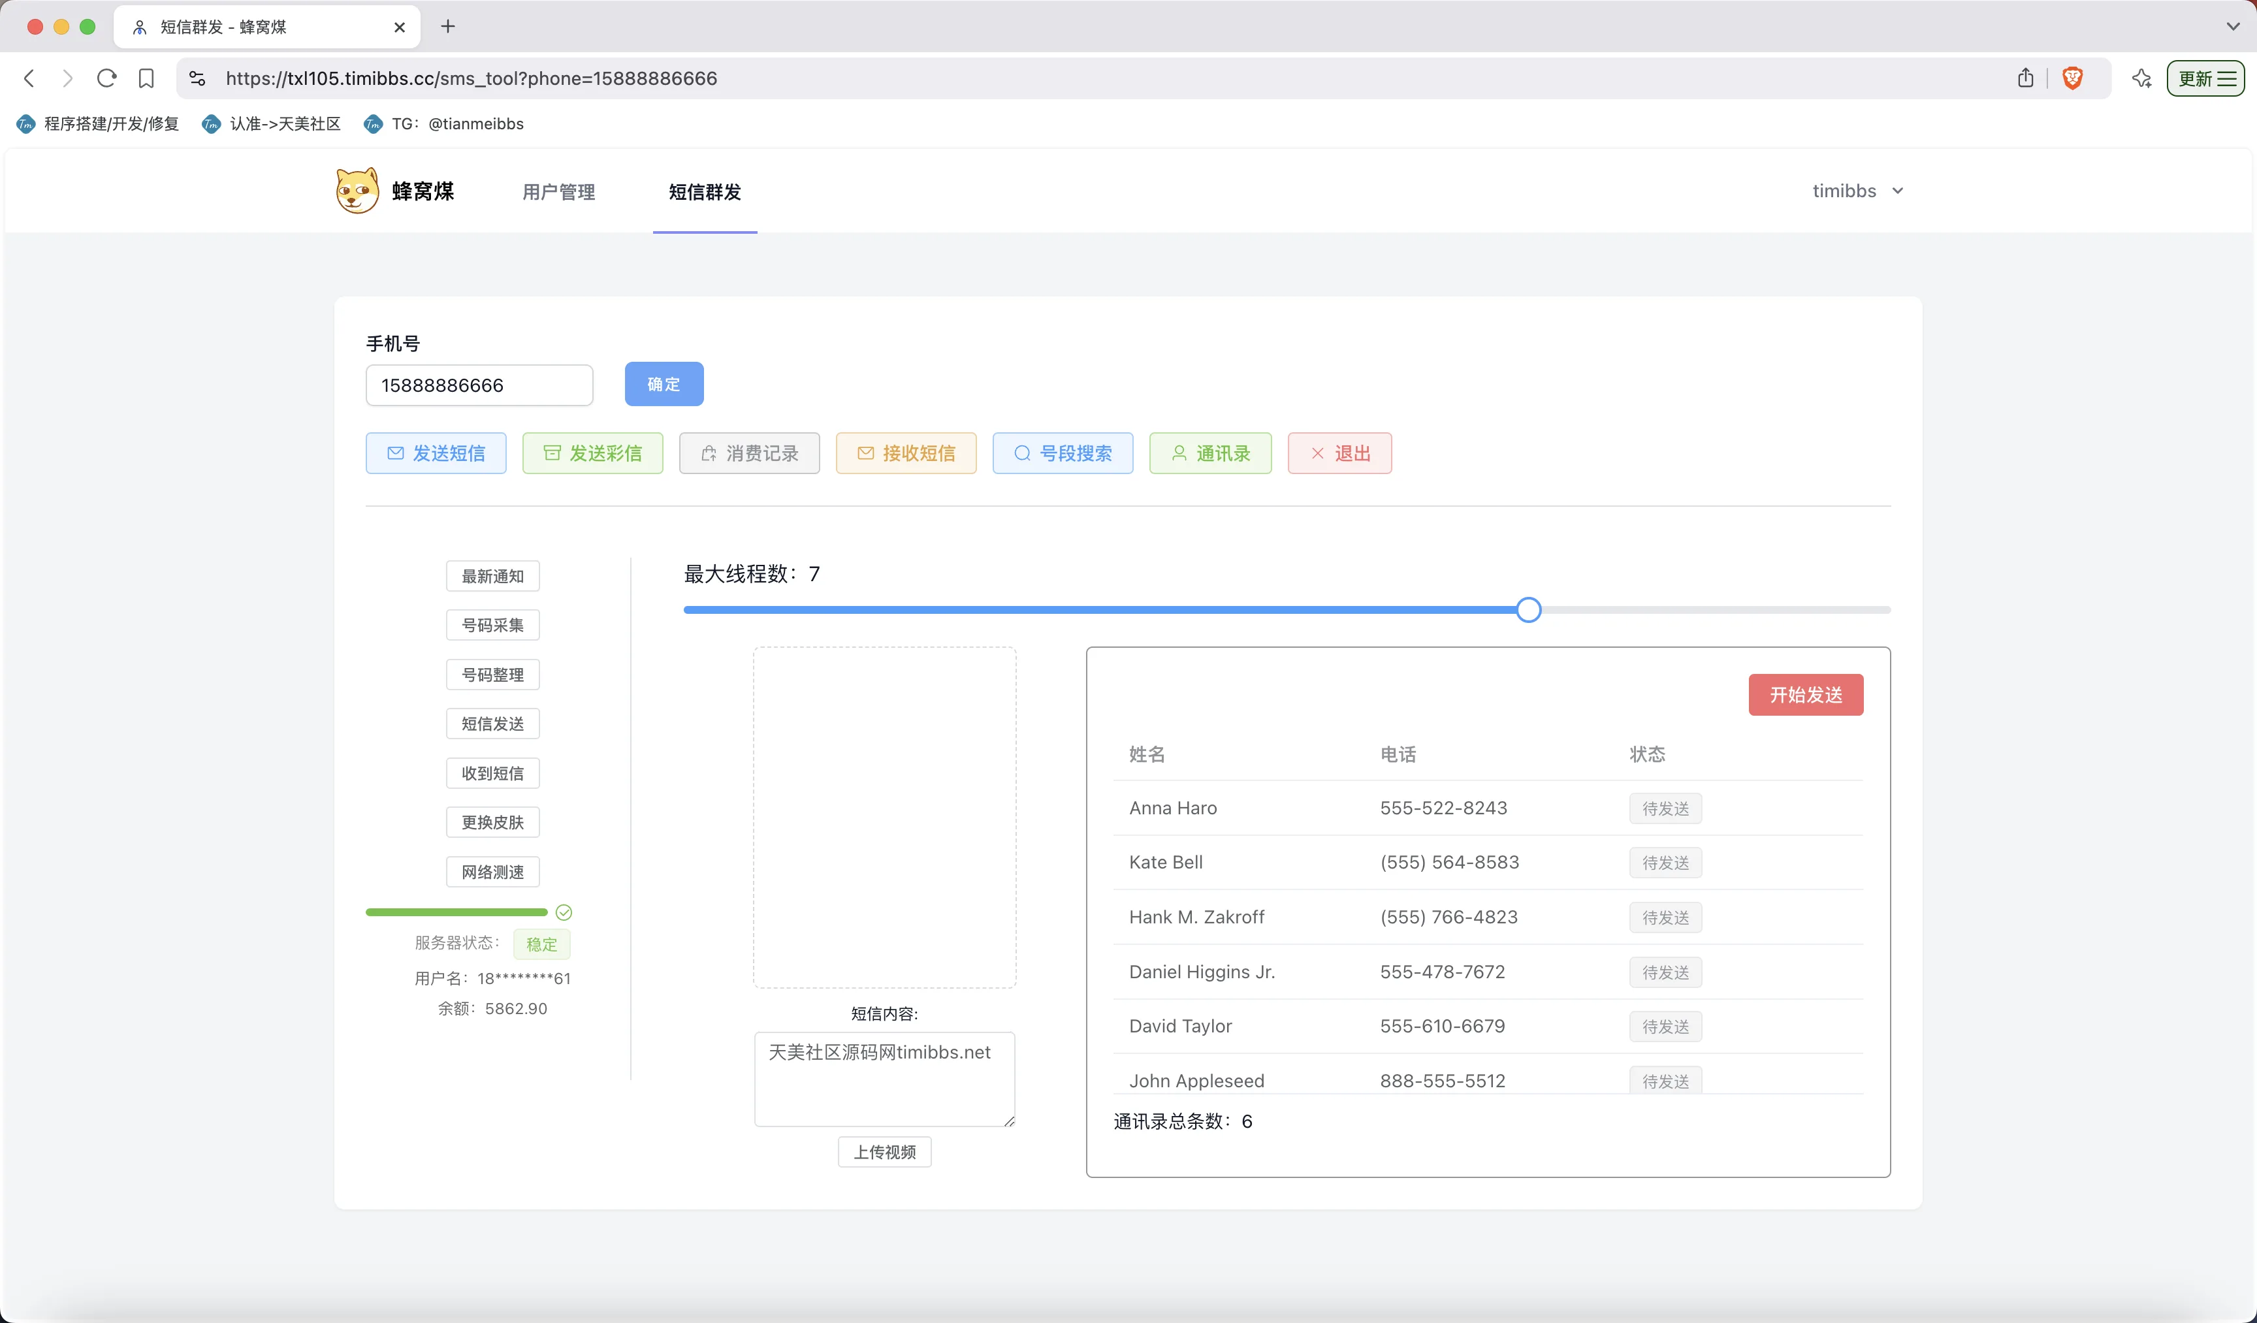
Task: Click the 稳定 server status badge
Action: [541, 944]
